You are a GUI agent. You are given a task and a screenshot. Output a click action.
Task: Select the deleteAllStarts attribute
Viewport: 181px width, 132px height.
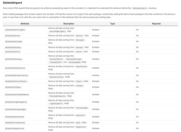13,51
